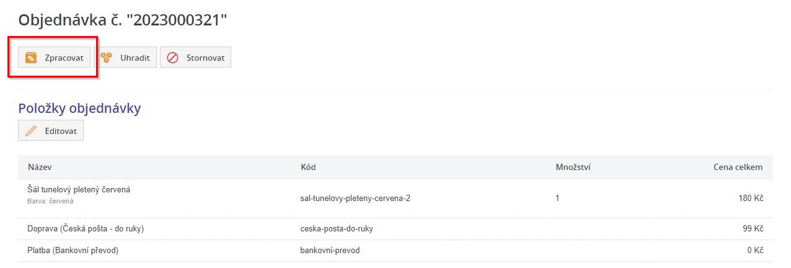
Task: Click the order number heading 2023000321
Action: (x=123, y=20)
